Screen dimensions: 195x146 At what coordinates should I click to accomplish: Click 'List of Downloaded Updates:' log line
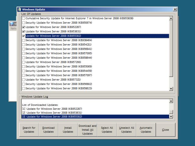(x=40, y=105)
